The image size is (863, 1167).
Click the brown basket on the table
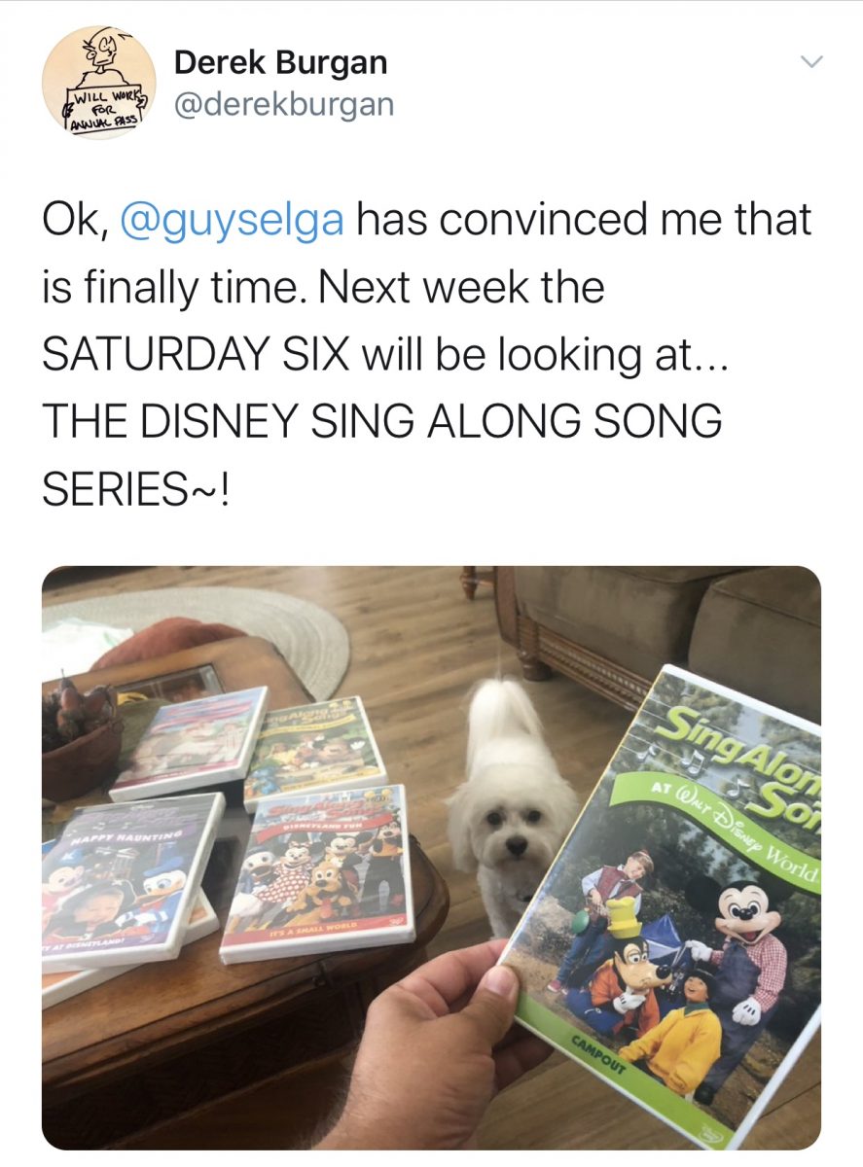tap(81, 741)
